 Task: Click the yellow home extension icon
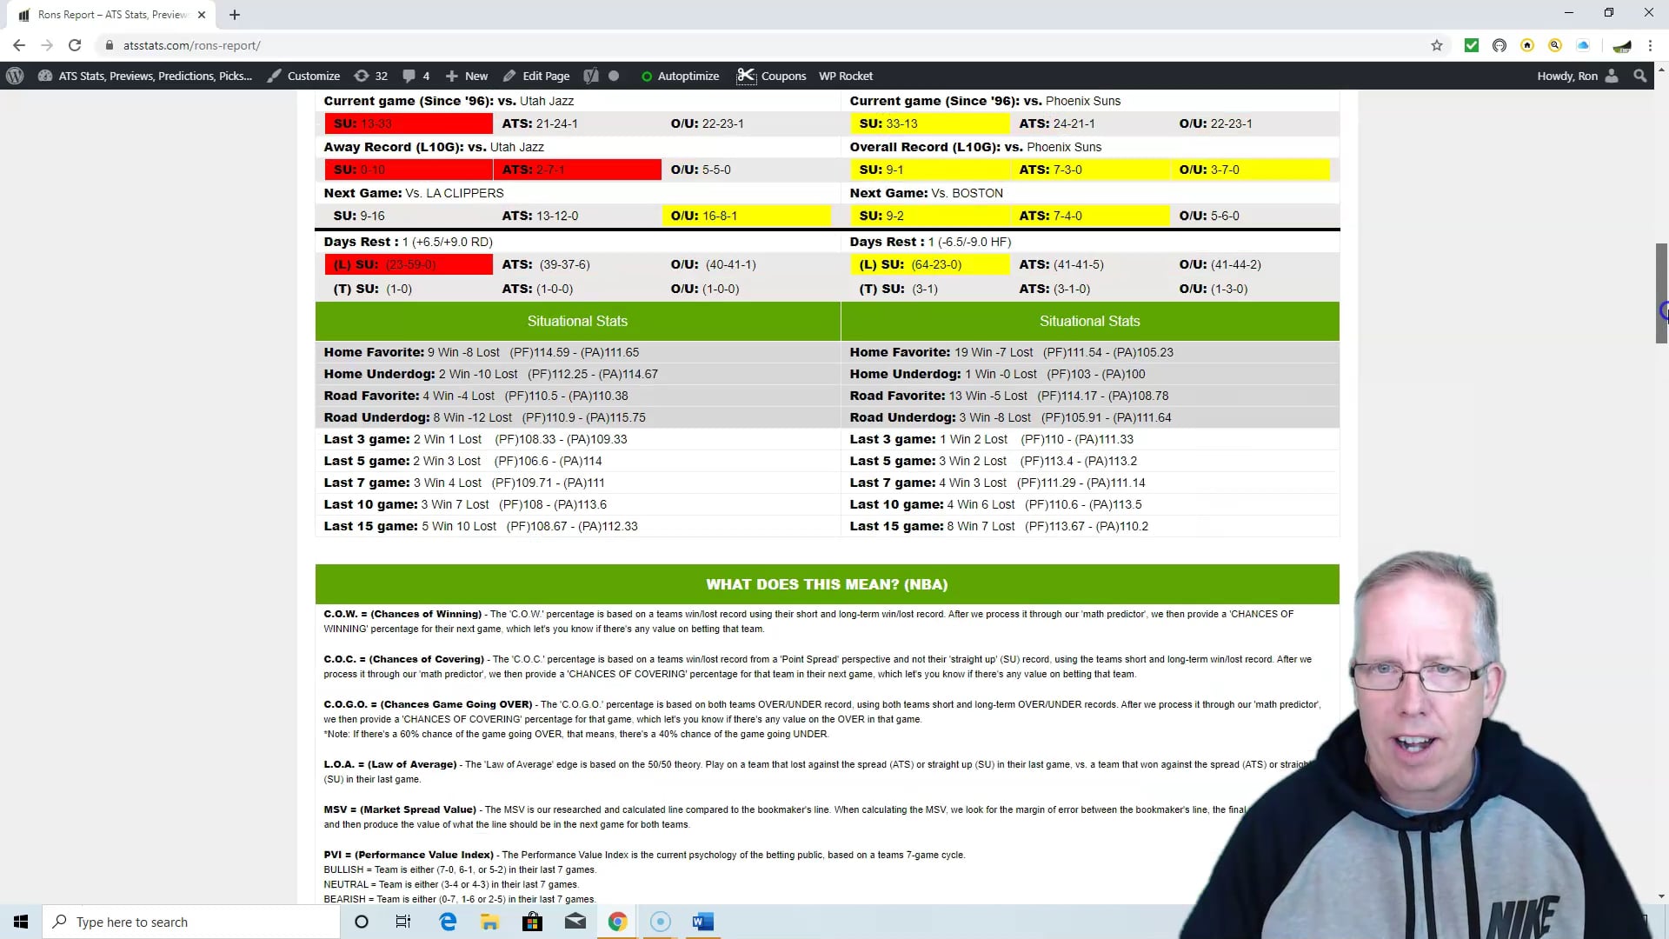[x=1527, y=45]
